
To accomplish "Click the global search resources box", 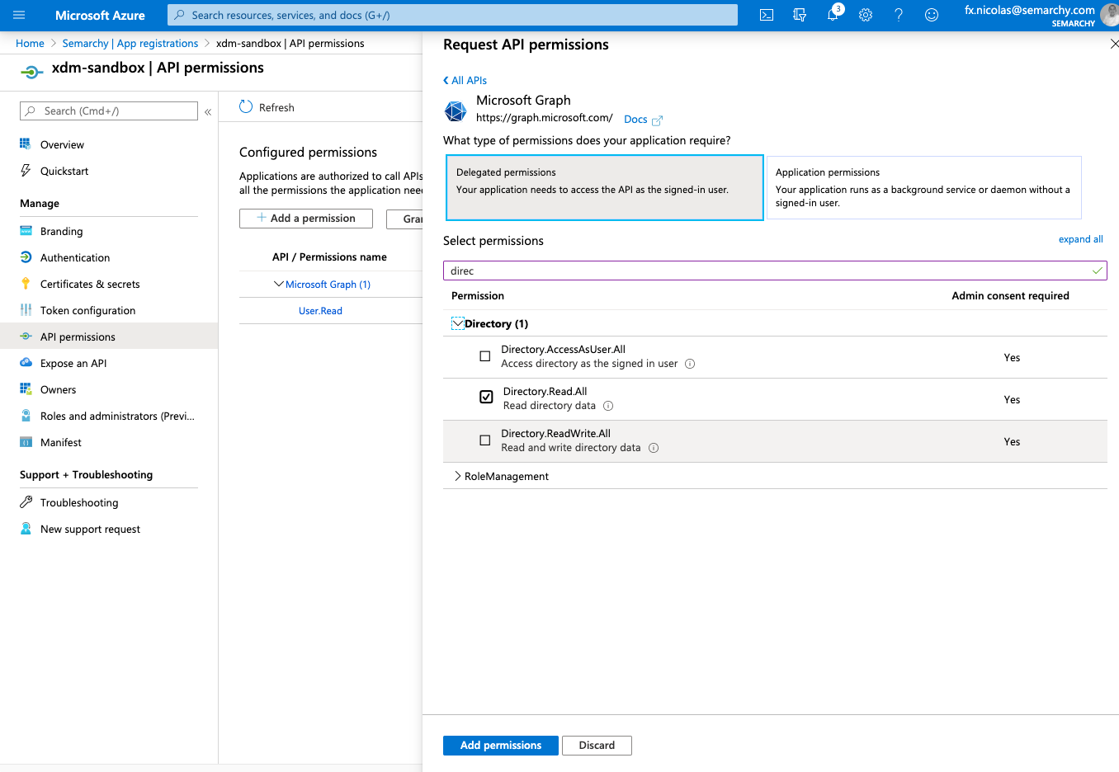I will point(452,15).
